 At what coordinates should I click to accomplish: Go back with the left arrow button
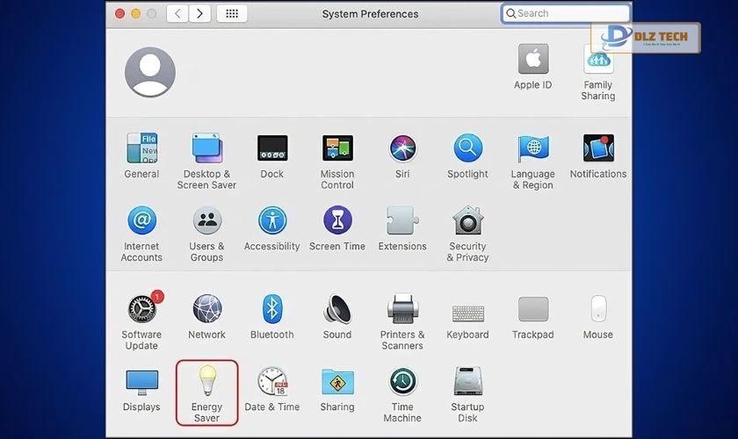tap(177, 14)
